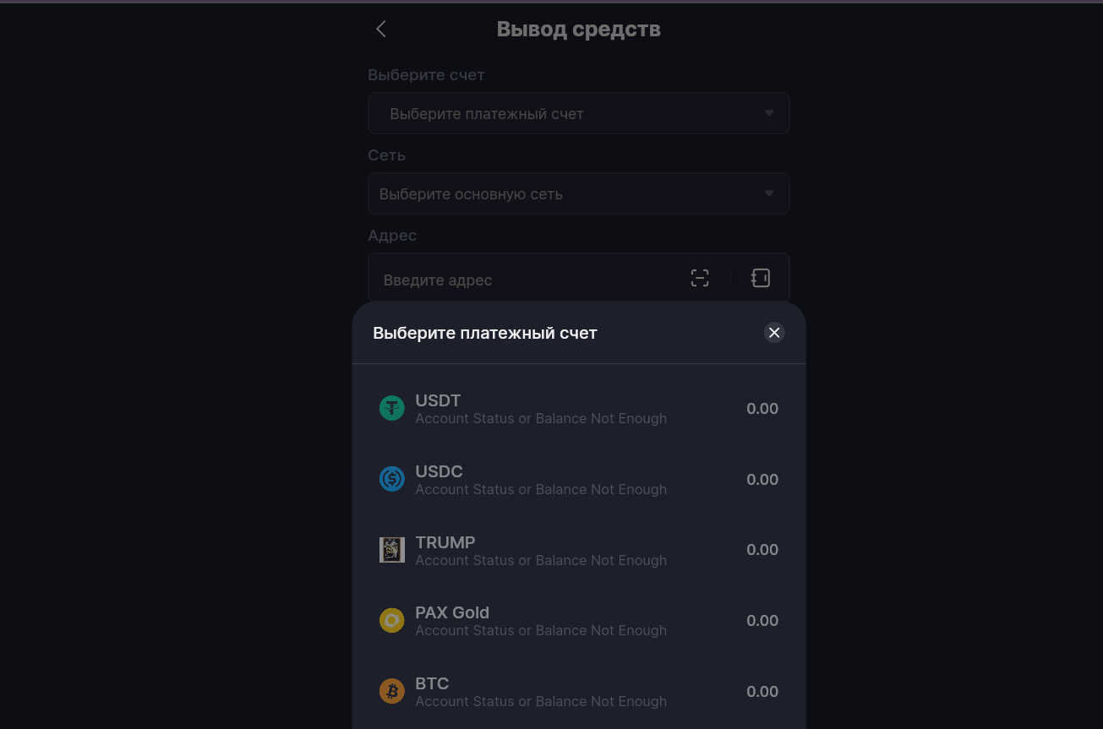The height and width of the screenshot is (729, 1103).
Task: Click the PAX Gold coin icon
Action: pyautogui.click(x=391, y=621)
